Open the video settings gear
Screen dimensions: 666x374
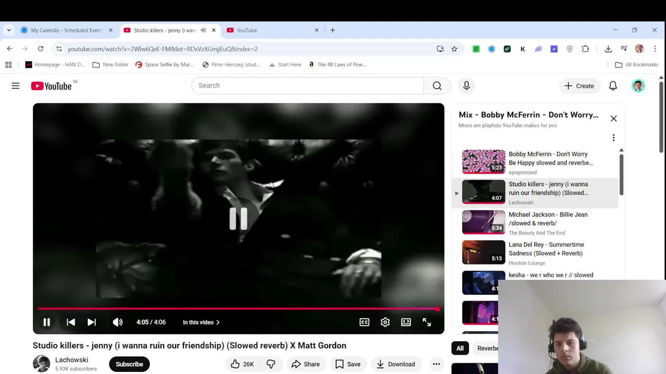tap(385, 322)
